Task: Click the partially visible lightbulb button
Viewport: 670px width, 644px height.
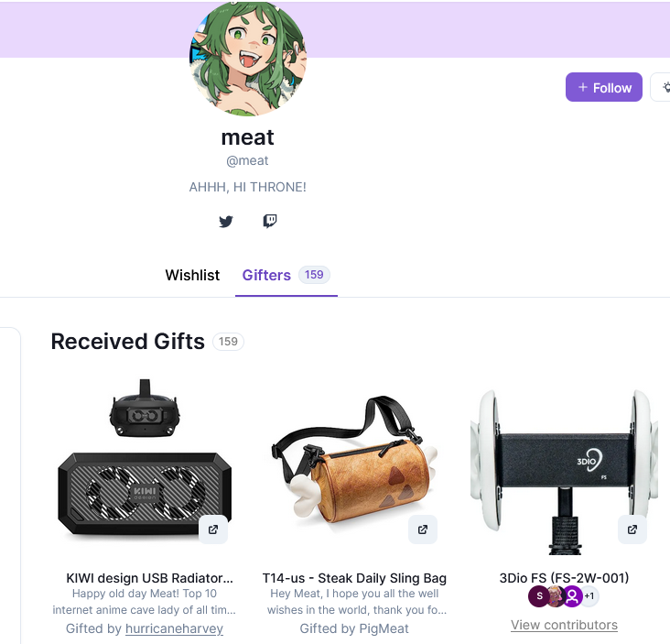Action: [661, 87]
